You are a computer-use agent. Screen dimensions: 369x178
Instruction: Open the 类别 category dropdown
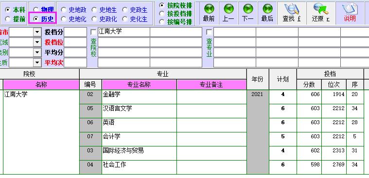[x=37, y=52]
